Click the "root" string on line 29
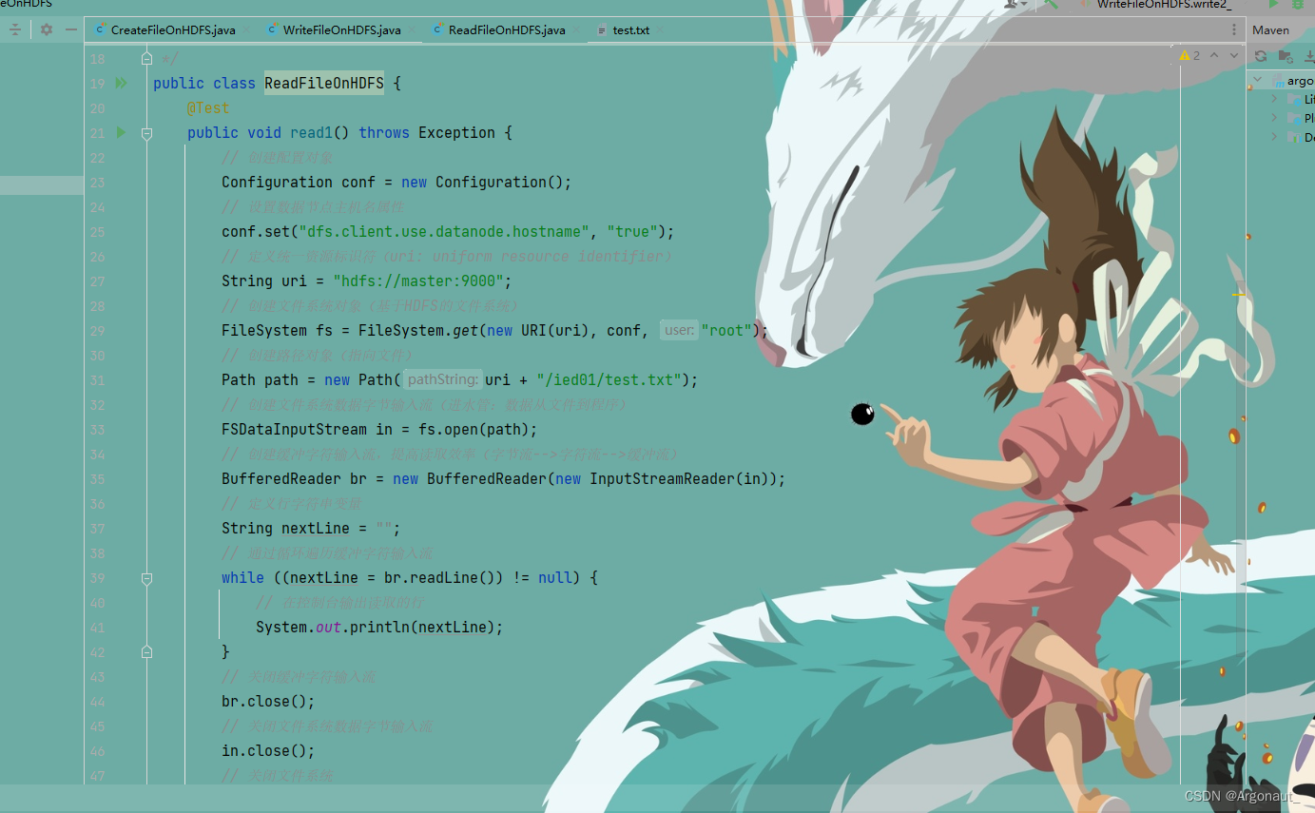 [x=727, y=331]
